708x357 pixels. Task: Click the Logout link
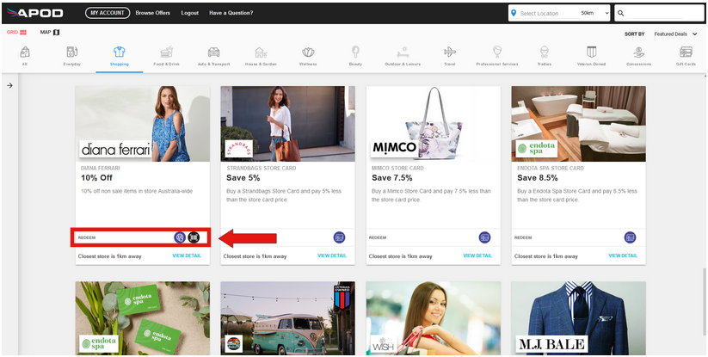click(x=189, y=13)
